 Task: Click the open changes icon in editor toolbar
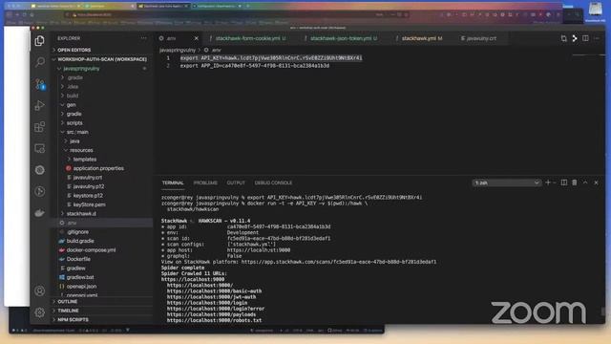[564, 38]
